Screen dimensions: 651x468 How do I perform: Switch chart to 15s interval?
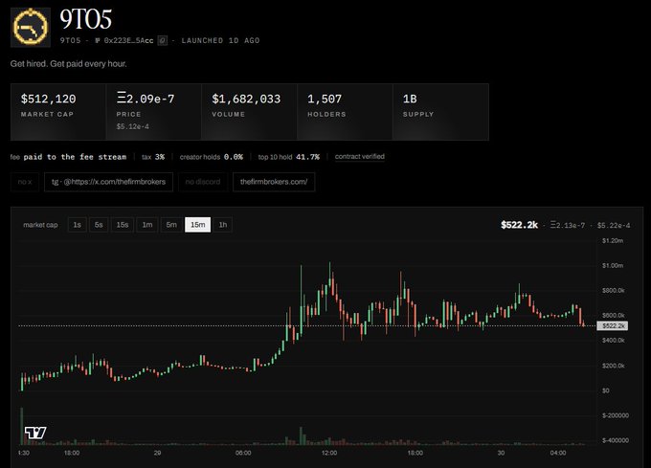(x=123, y=225)
